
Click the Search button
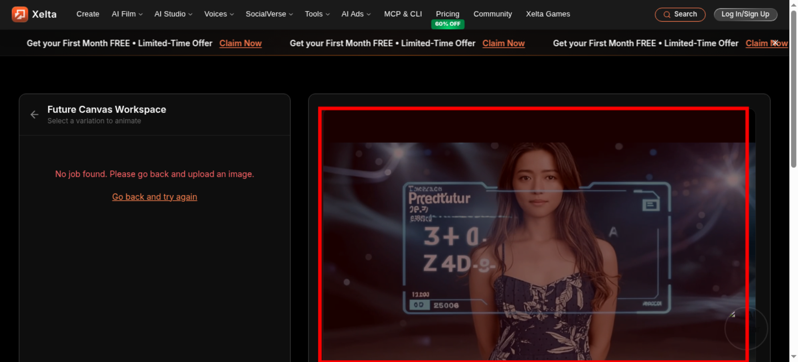(x=680, y=14)
